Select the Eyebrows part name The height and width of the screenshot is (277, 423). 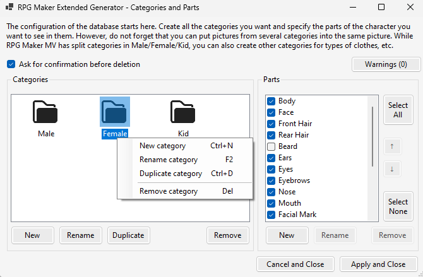(x=294, y=180)
